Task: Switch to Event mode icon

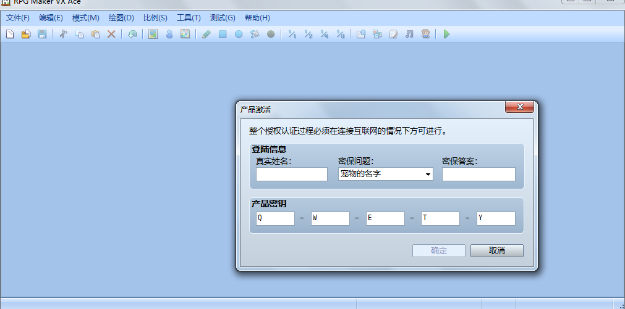Action: 169,34
